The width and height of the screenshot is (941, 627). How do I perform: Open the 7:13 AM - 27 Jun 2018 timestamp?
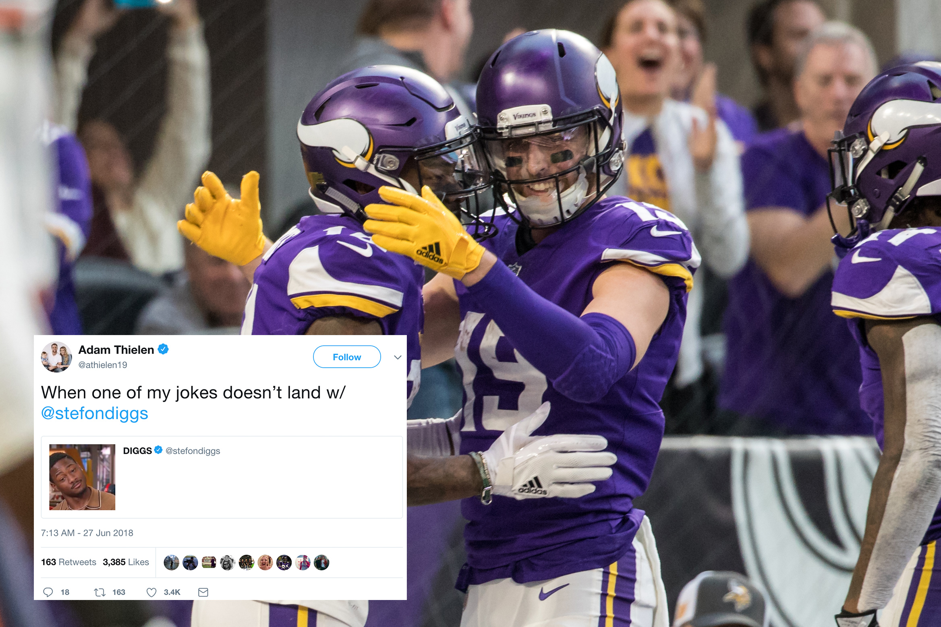tap(87, 533)
